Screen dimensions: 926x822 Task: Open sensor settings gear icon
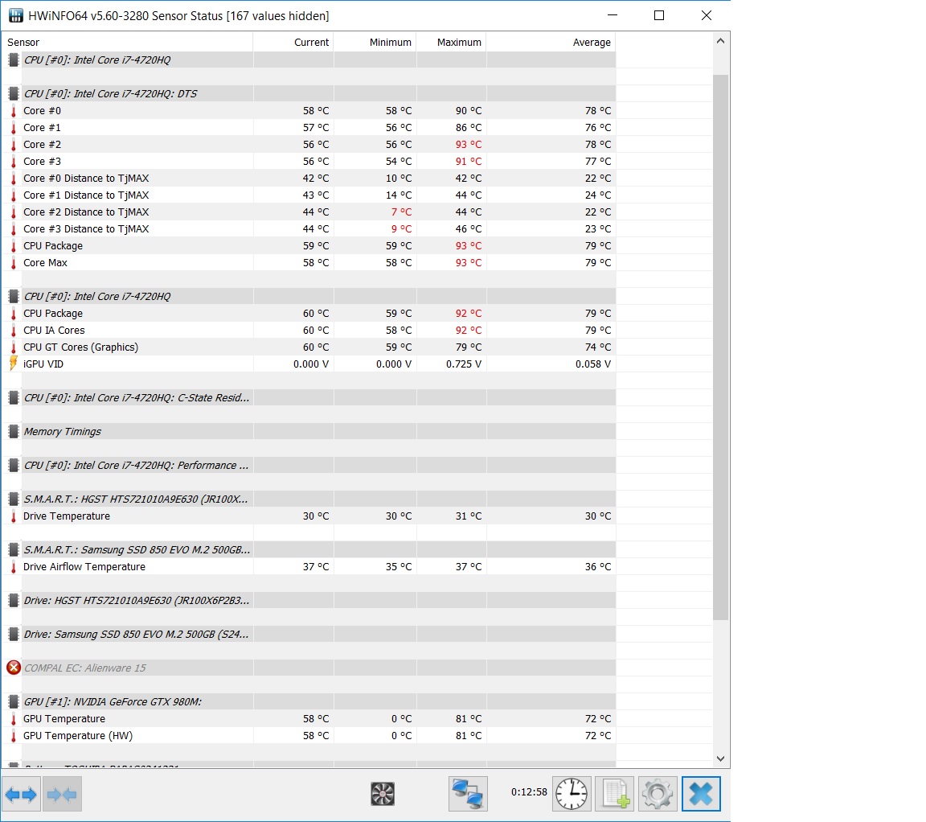[658, 794]
